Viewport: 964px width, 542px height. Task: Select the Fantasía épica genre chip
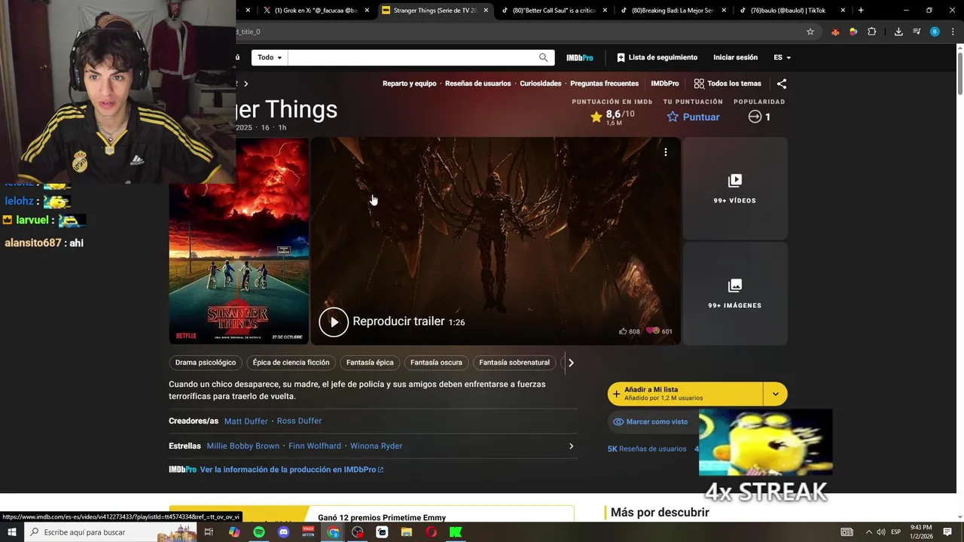(370, 363)
